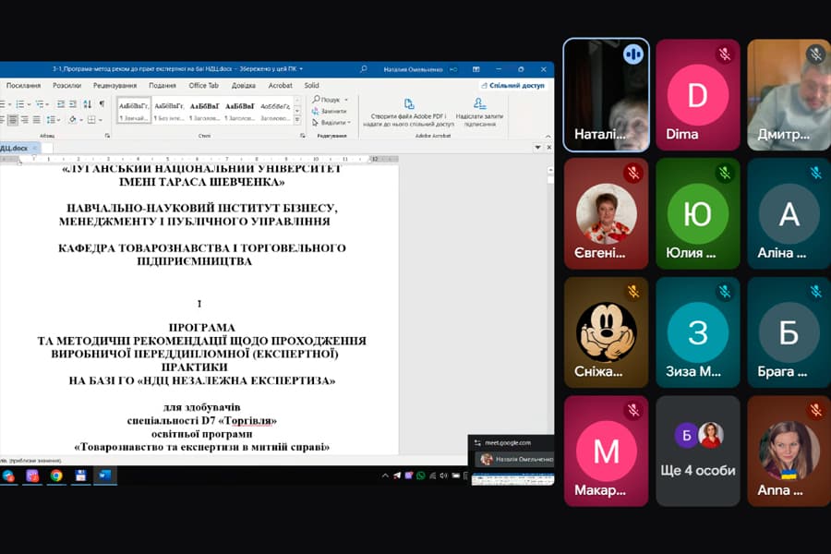Open the Виділити dropdown menu
Screen dimensions: 831x554
tap(331, 123)
